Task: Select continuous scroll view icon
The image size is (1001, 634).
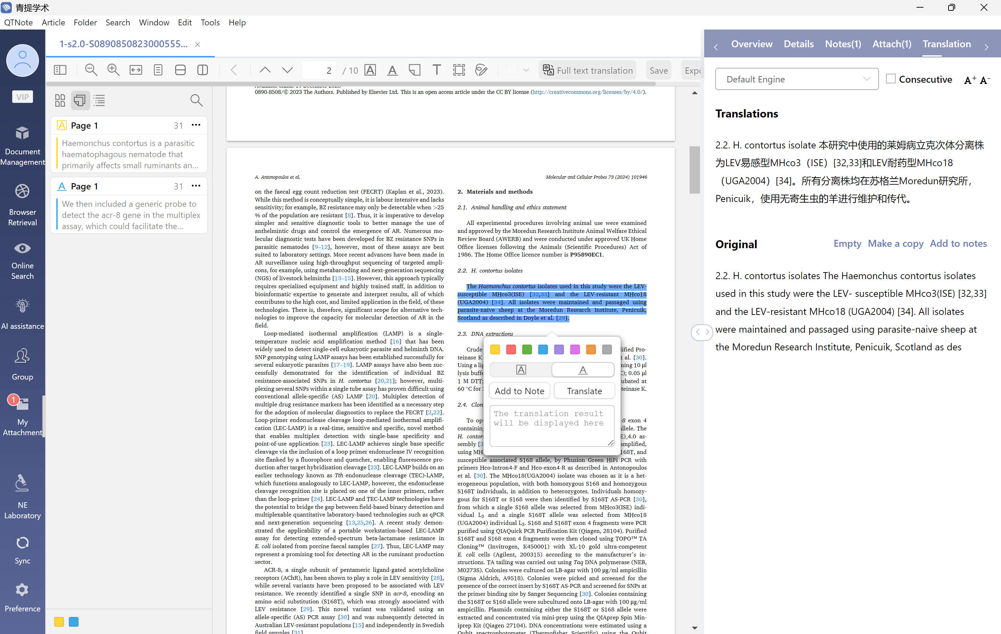Action: coord(180,70)
